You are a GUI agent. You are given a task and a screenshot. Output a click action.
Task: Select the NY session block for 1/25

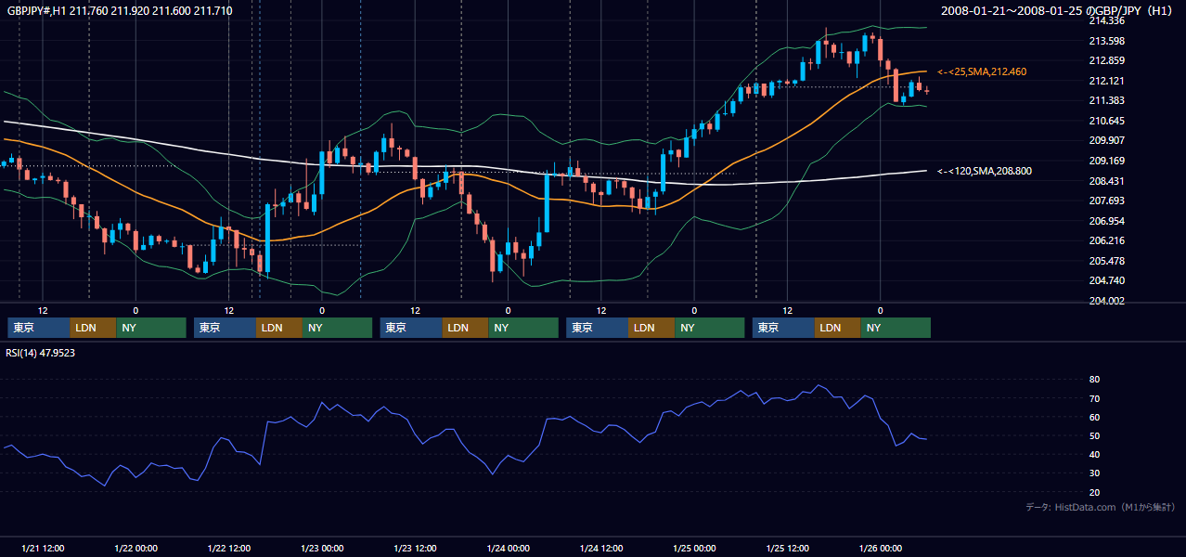(x=896, y=328)
